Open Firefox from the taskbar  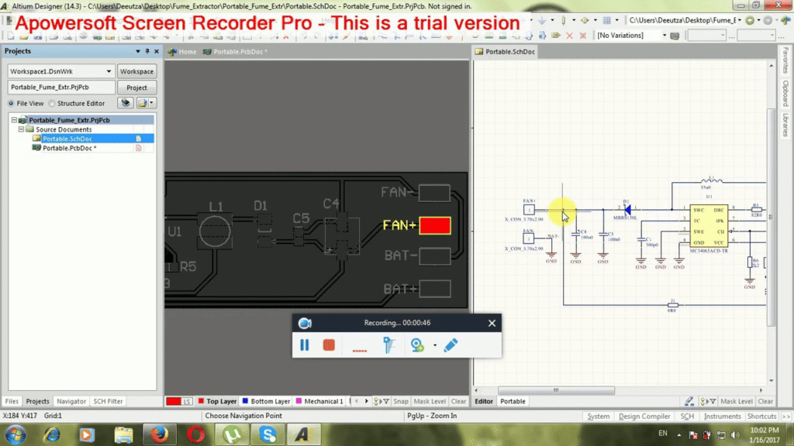point(160,434)
